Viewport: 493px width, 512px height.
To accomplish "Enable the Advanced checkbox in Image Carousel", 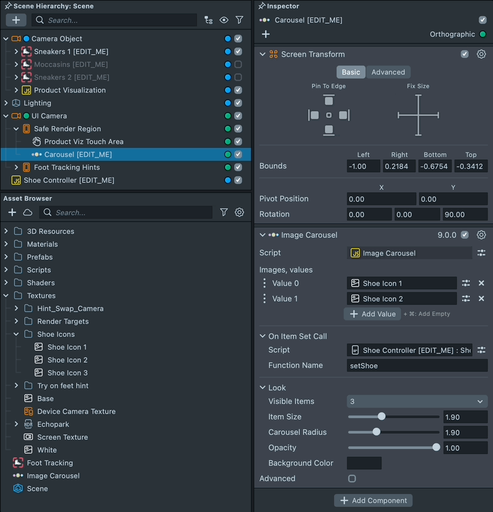I will [352, 479].
